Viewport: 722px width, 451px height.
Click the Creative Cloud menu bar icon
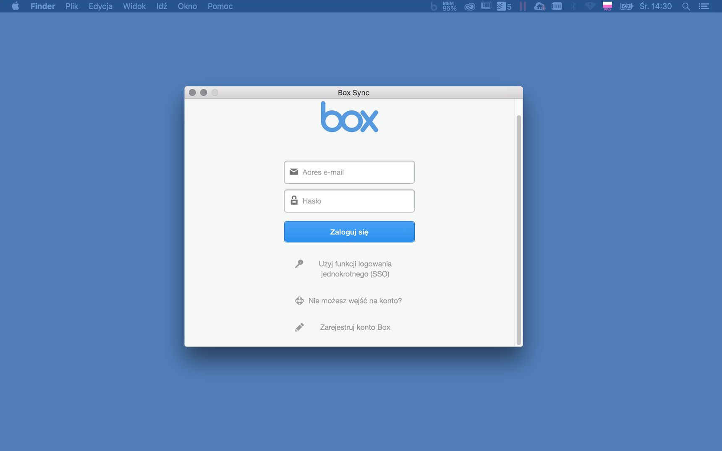(x=470, y=6)
